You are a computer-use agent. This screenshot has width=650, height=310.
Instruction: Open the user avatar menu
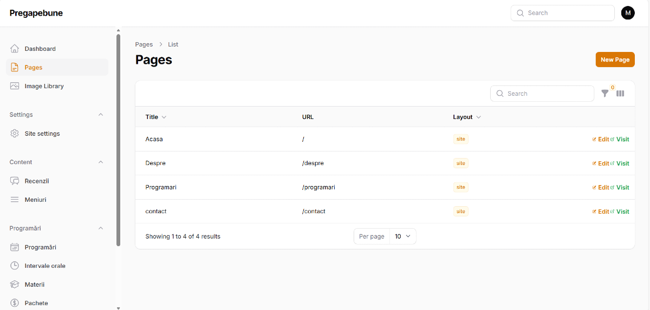(x=628, y=13)
